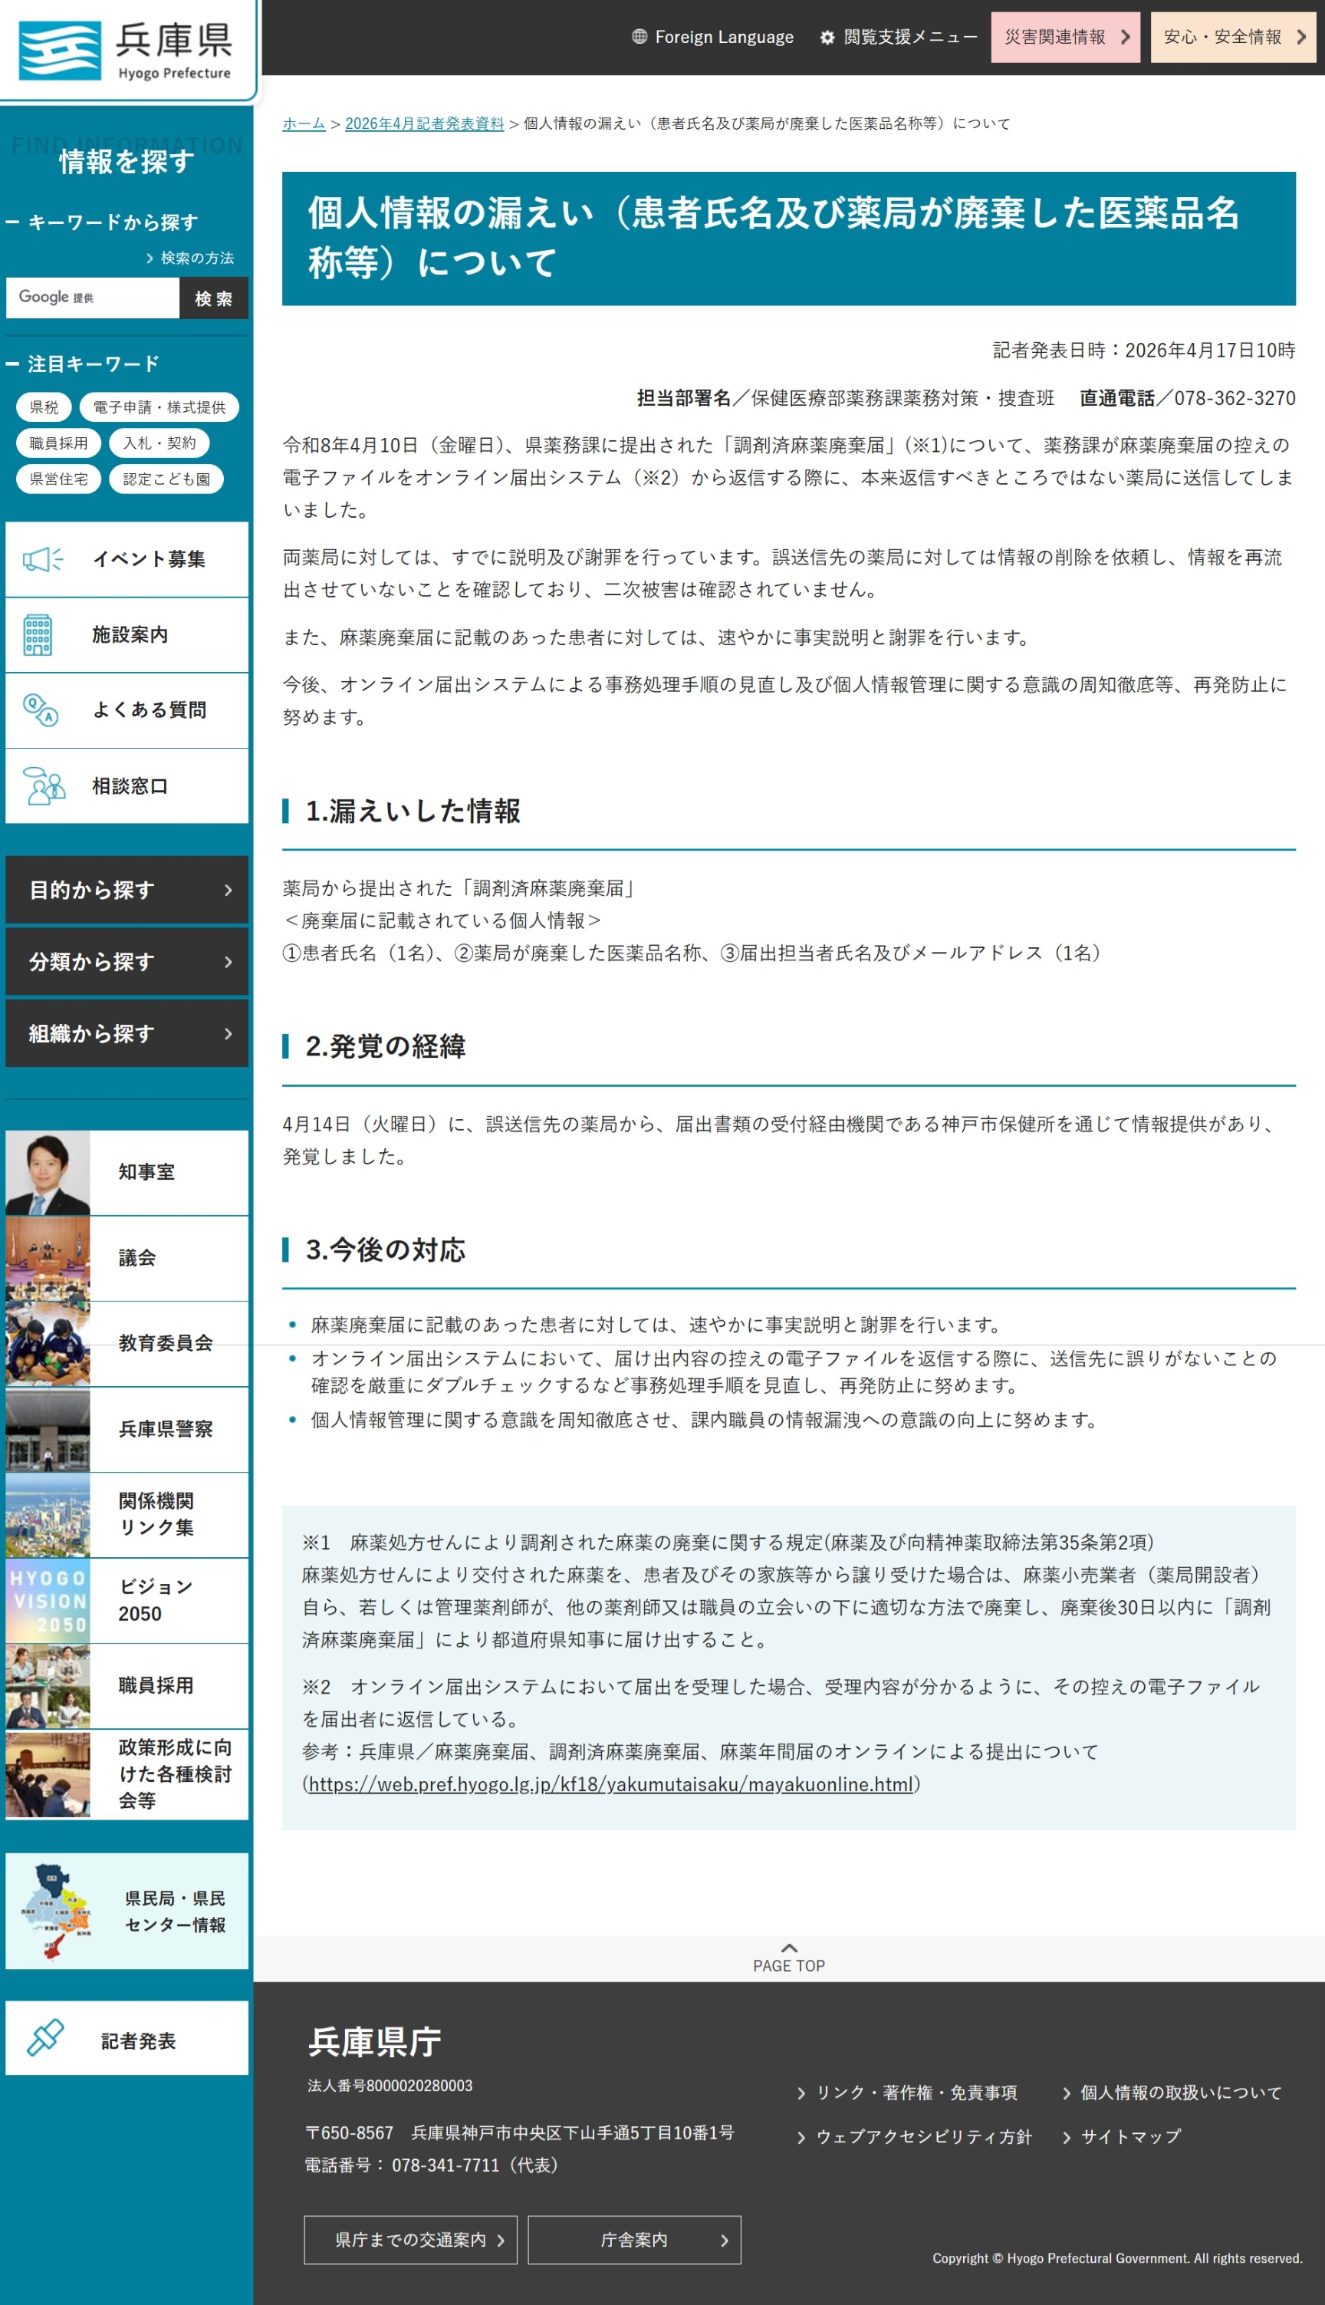Expand the 目的から探す menu
1325x2305 pixels.
127,890
